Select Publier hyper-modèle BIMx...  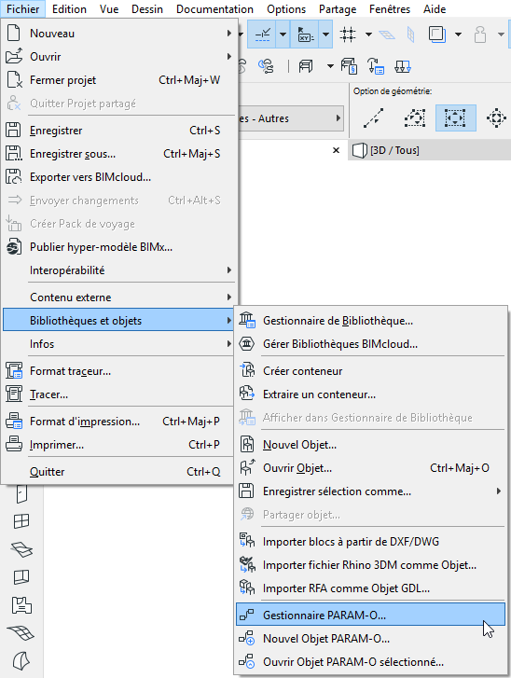tap(119, 247)
